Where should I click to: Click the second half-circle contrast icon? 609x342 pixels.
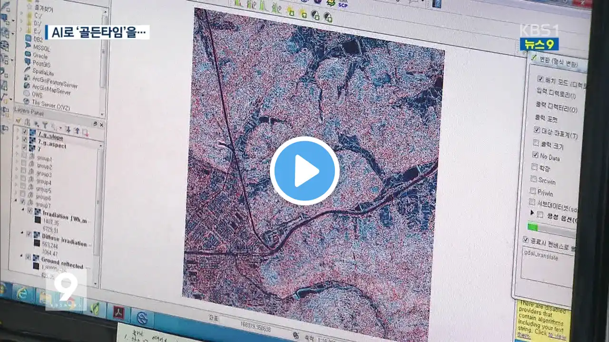click(328, 17)
